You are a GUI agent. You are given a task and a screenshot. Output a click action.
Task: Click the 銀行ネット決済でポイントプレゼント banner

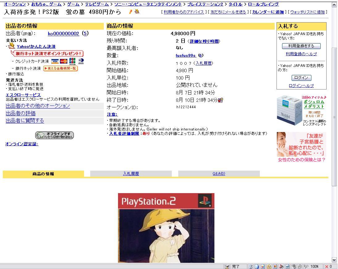tap(47, 54)
